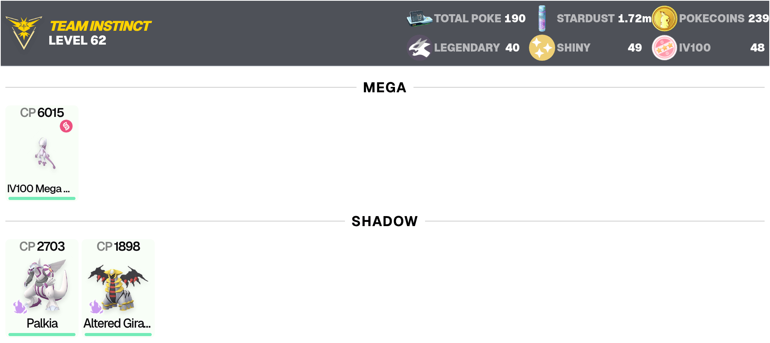
Task: Click the Shiny sparkle icon
Action: [x=542, y=48]
